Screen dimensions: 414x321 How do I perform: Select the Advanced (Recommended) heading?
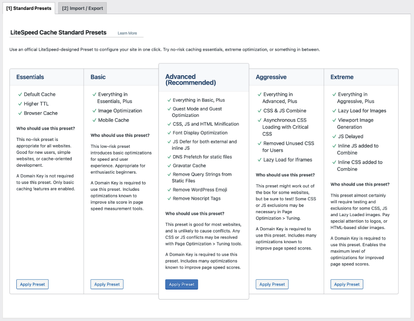click(190, 79)
